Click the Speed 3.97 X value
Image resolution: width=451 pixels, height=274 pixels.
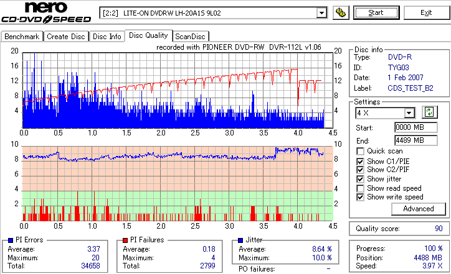[x=432, y=266]
